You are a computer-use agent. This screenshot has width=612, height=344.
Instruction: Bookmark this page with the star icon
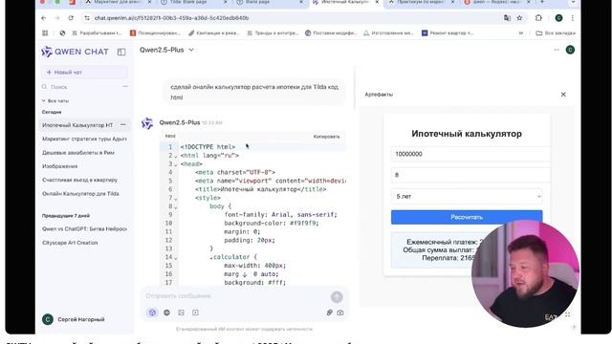(x=519, y=18)
